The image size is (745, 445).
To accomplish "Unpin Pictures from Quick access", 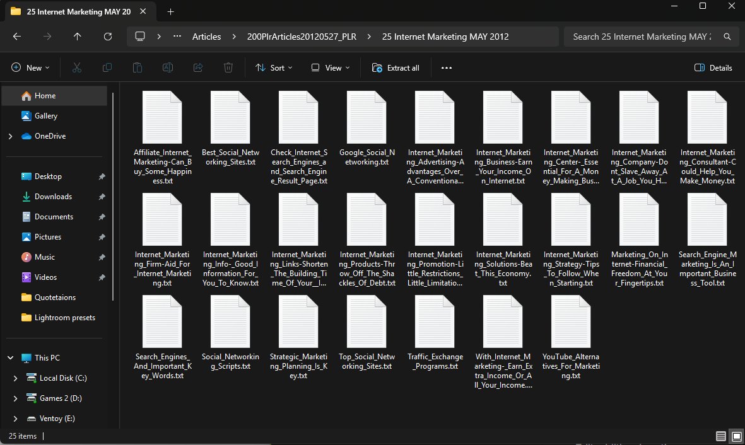I will pyautogui.click(x=102, y=237).
